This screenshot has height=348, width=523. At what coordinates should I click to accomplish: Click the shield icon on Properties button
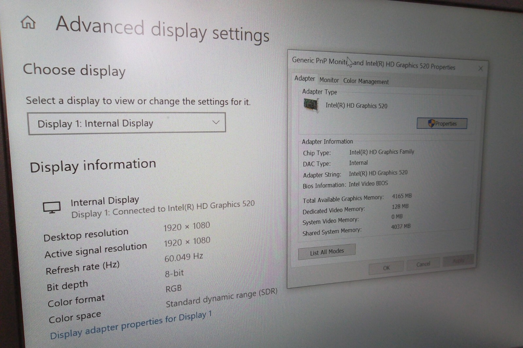pyautogui.click(x=431, y=123)
